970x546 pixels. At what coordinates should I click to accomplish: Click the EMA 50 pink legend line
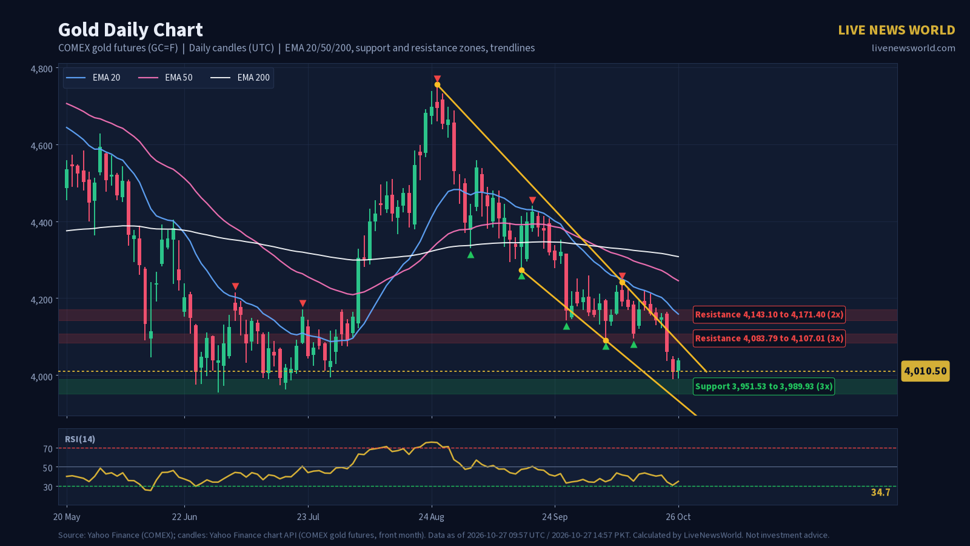pos(148,78)
